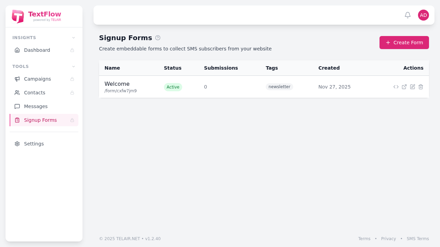The height and width of the screenshot is (247, 440).
Task: Click the Create Form button
Action: point(404,43)
